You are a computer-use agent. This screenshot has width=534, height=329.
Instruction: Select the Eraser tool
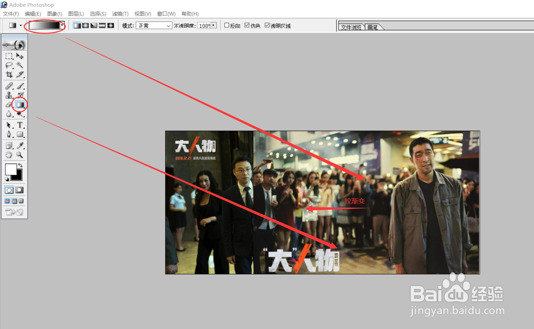coord(9,105)
